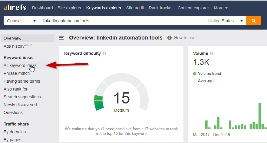This screenshot has width=267, height=143.
Task: Open Search suggestions report
Action: pyautogui.click(x=22, y=97)
